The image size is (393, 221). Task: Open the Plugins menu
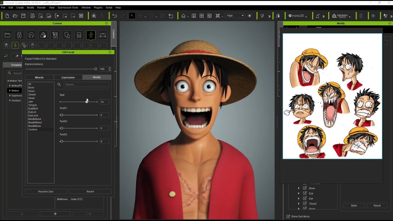click(x=98, y=7)
